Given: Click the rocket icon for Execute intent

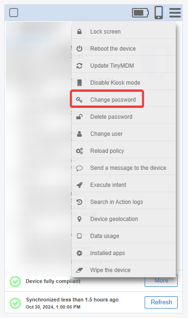Looking at the screenshot, I should (79, 185).
